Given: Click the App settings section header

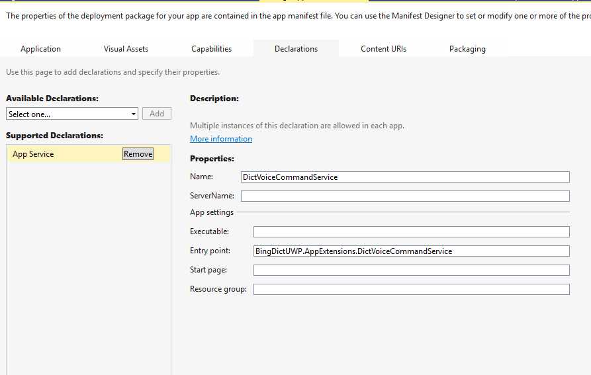Looking at the screenshot, I should (x=212, y=212).
